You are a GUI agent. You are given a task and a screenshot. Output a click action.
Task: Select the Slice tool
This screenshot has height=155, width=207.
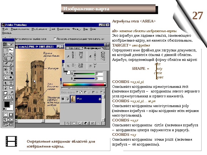click(11, 59)
